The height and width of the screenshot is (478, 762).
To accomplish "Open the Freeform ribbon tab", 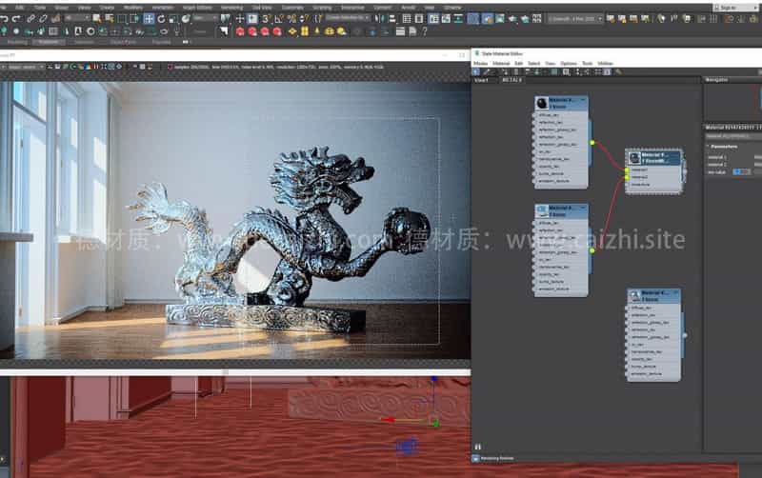I will 47,42.
